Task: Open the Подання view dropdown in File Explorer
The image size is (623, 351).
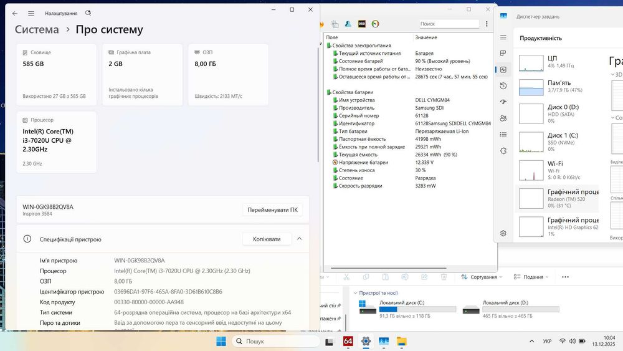Action: tap(531, 277)
